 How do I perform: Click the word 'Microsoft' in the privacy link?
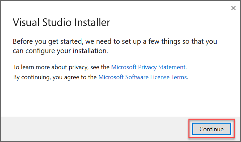click(x=124, y=67)
